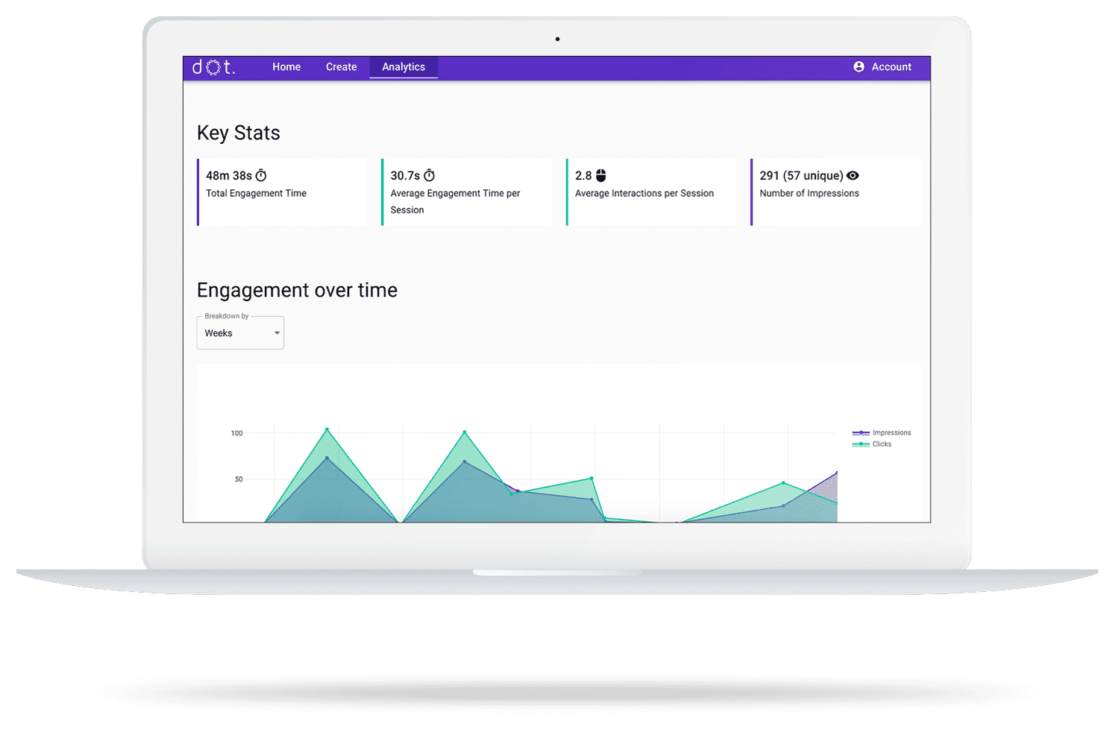The height and width of the screenshot is (735, 1119).
Task: Click the Engagement over time heading
Action: [x=297, y=290]
